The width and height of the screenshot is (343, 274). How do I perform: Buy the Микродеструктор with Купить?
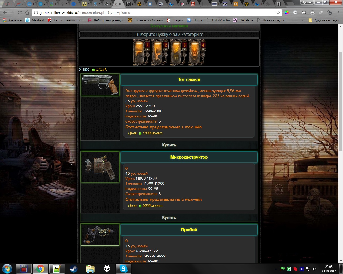coord(169,218)
